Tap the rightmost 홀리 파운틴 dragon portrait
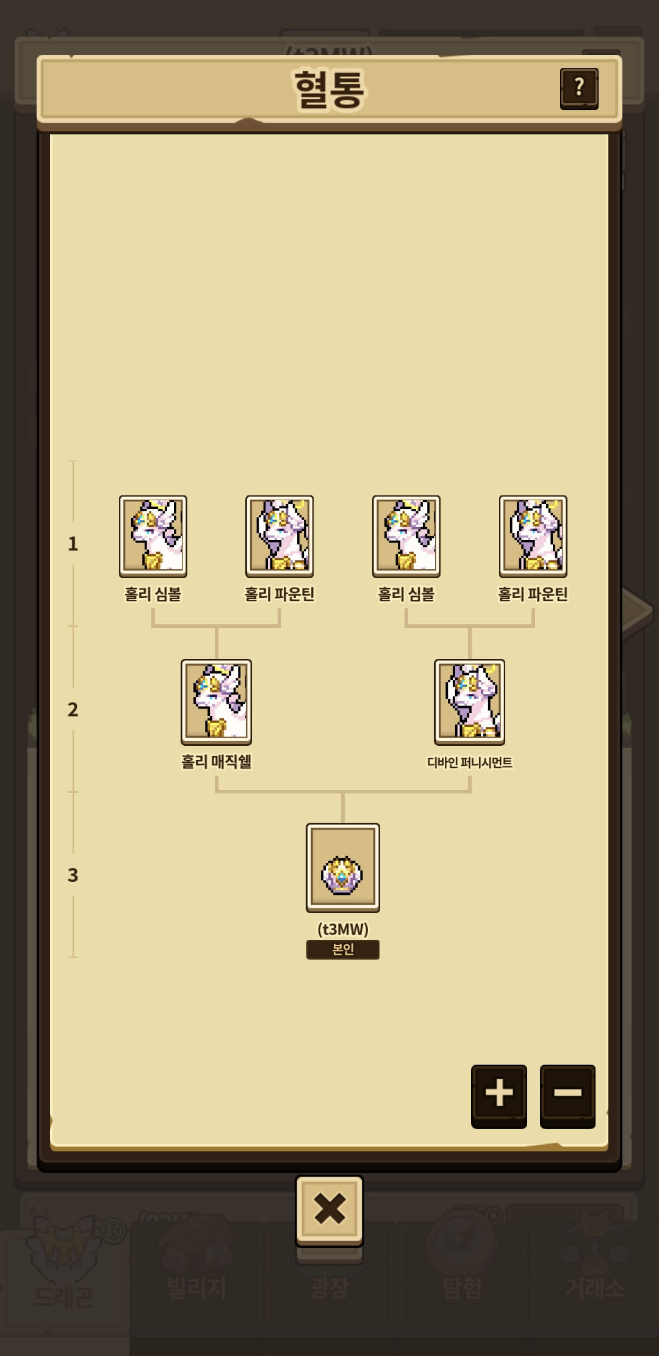Image resolution: width=659 pixels, height=1356 pixels. [x=533, y=536]
